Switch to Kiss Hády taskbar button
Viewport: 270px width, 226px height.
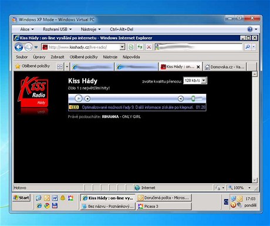(x=108, y=198)
